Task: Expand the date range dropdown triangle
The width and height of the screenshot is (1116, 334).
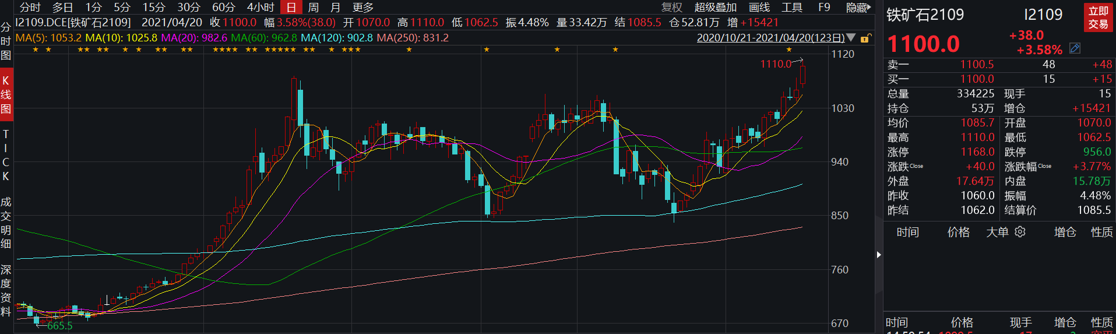Action: 851,38
